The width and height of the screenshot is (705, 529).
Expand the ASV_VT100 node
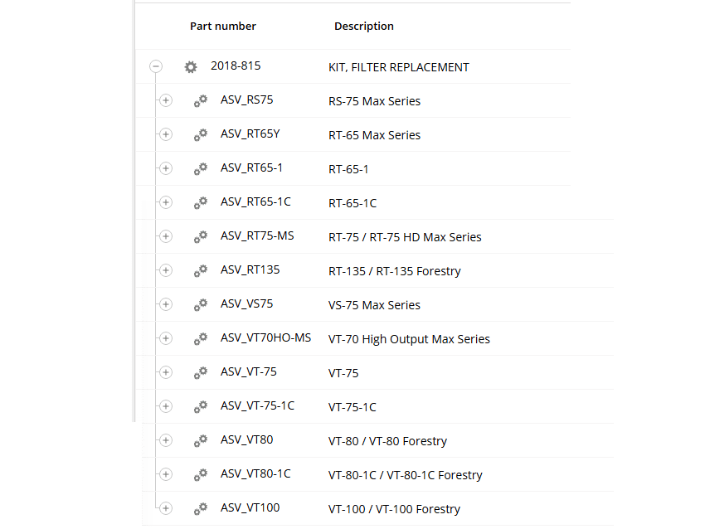(165, 508)
